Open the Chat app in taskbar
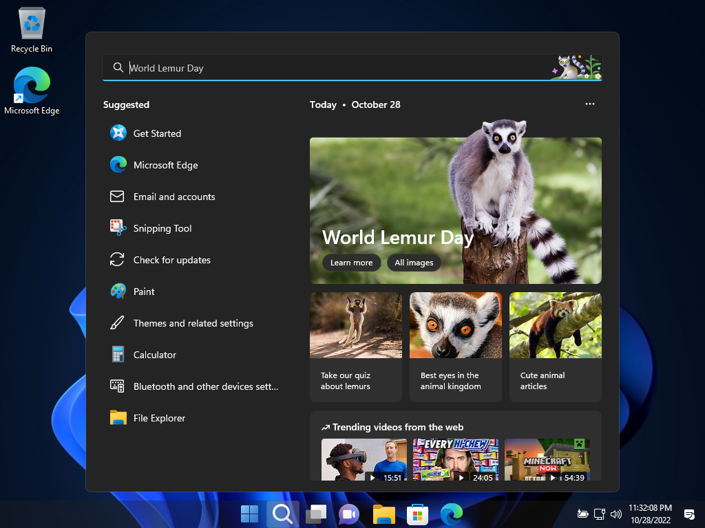The image size is (705, 528). click(x=349, y=514)
